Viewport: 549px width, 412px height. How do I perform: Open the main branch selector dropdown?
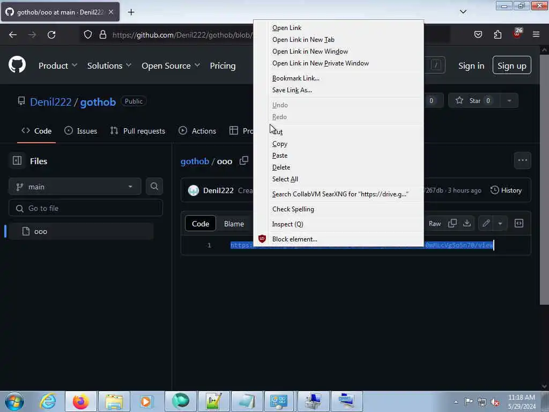click(75, 187)
